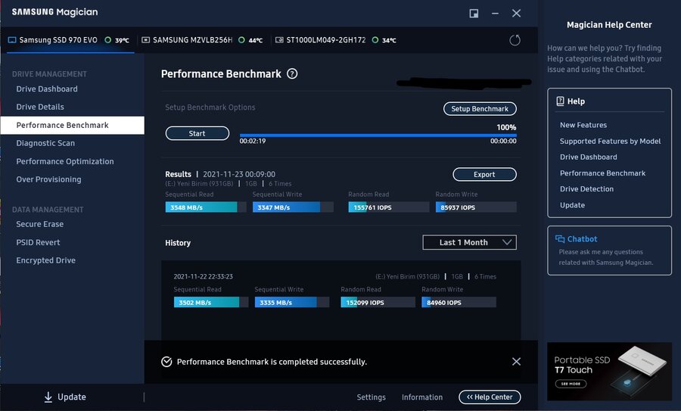
Task: Click the ST1000LM049 health status circle
Action: [375, 40]
